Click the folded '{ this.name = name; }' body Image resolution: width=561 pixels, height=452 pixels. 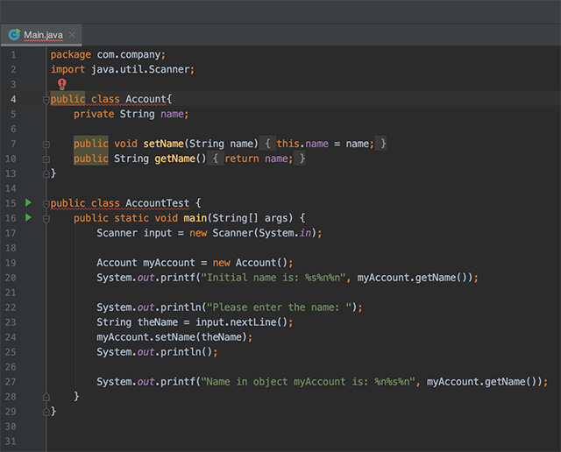click(x=323, y=144)
